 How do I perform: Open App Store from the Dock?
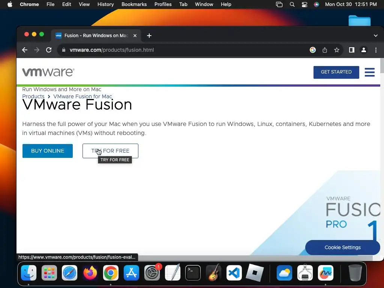pos(132,273)
